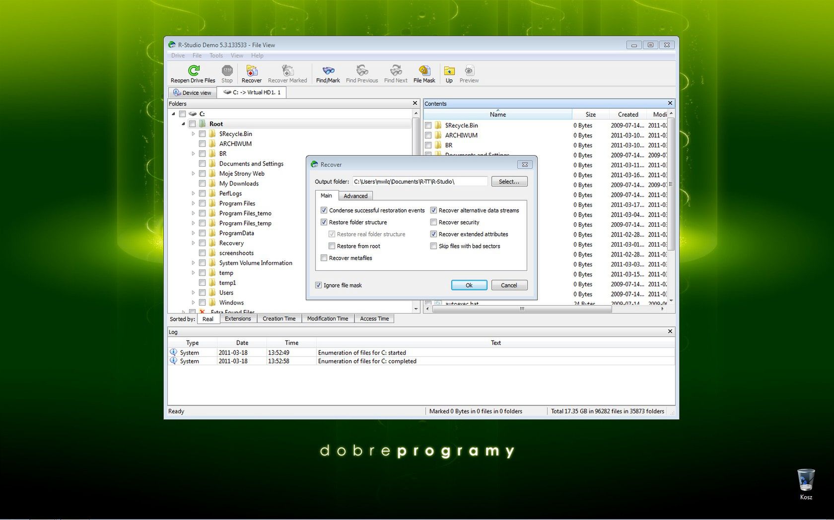Click the Folders panel scroll down arrow

(416, 309)
